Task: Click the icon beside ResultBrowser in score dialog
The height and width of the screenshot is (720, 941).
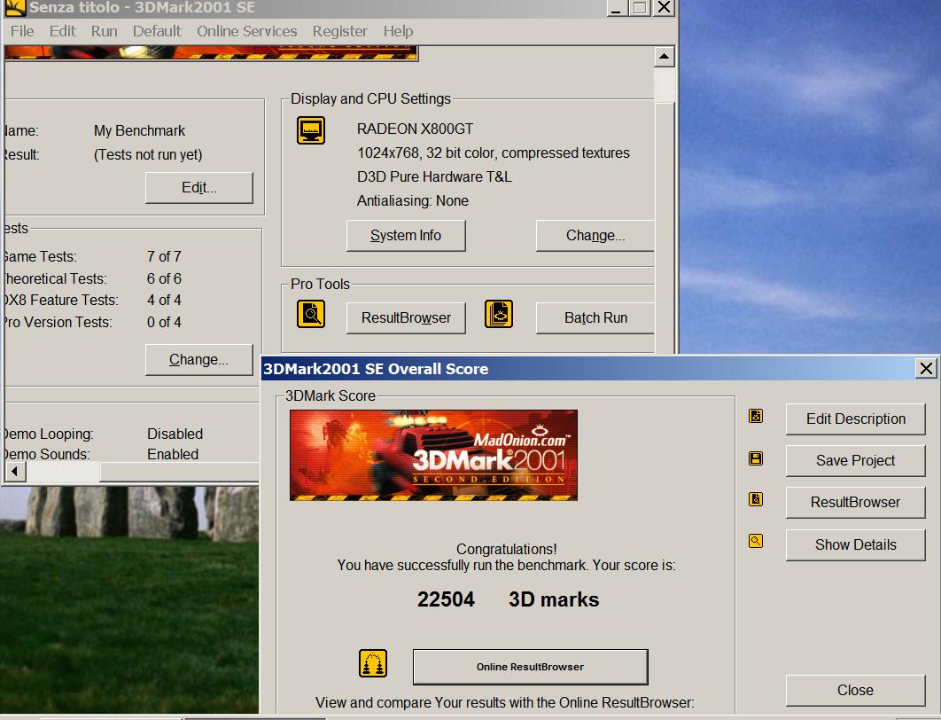Action: pyautogui.click(x=756, y=499)
